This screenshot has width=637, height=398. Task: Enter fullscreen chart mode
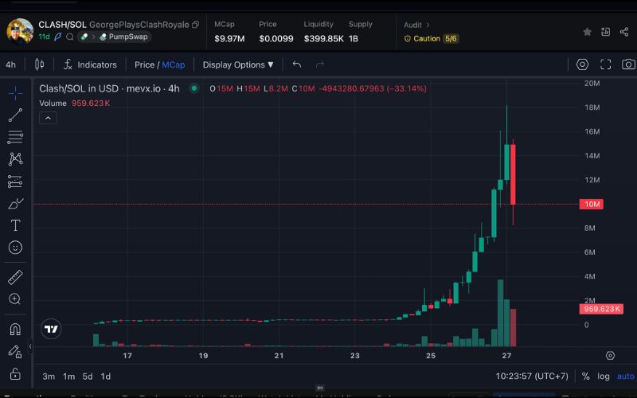pyautogui.click(x=605, y=64)
